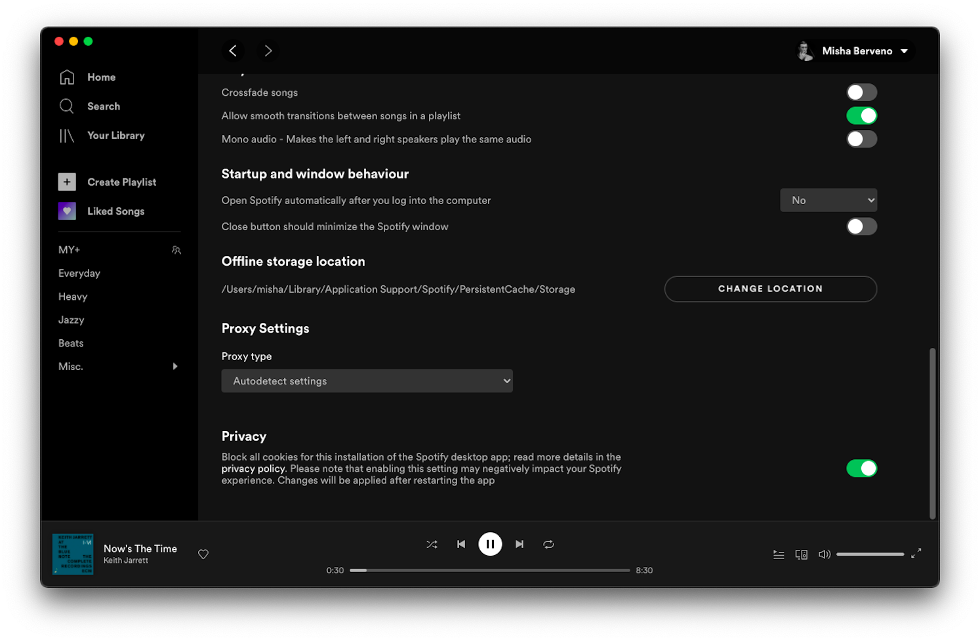This screenshot has height=641, width=980.
Task: Enable Crossfade songs toggle
Action: (861, 93)
